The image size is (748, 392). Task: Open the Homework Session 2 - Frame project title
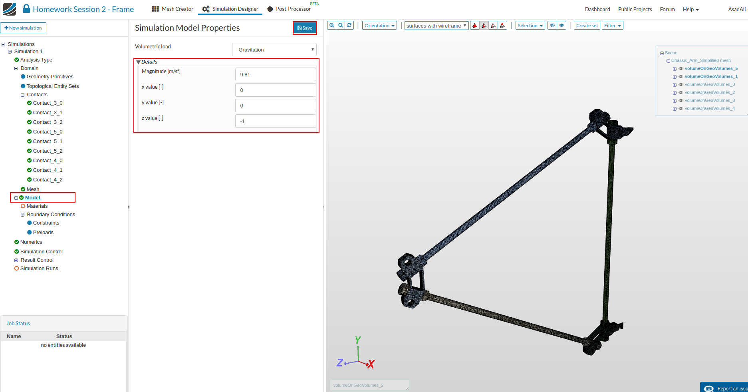(83, 9)
